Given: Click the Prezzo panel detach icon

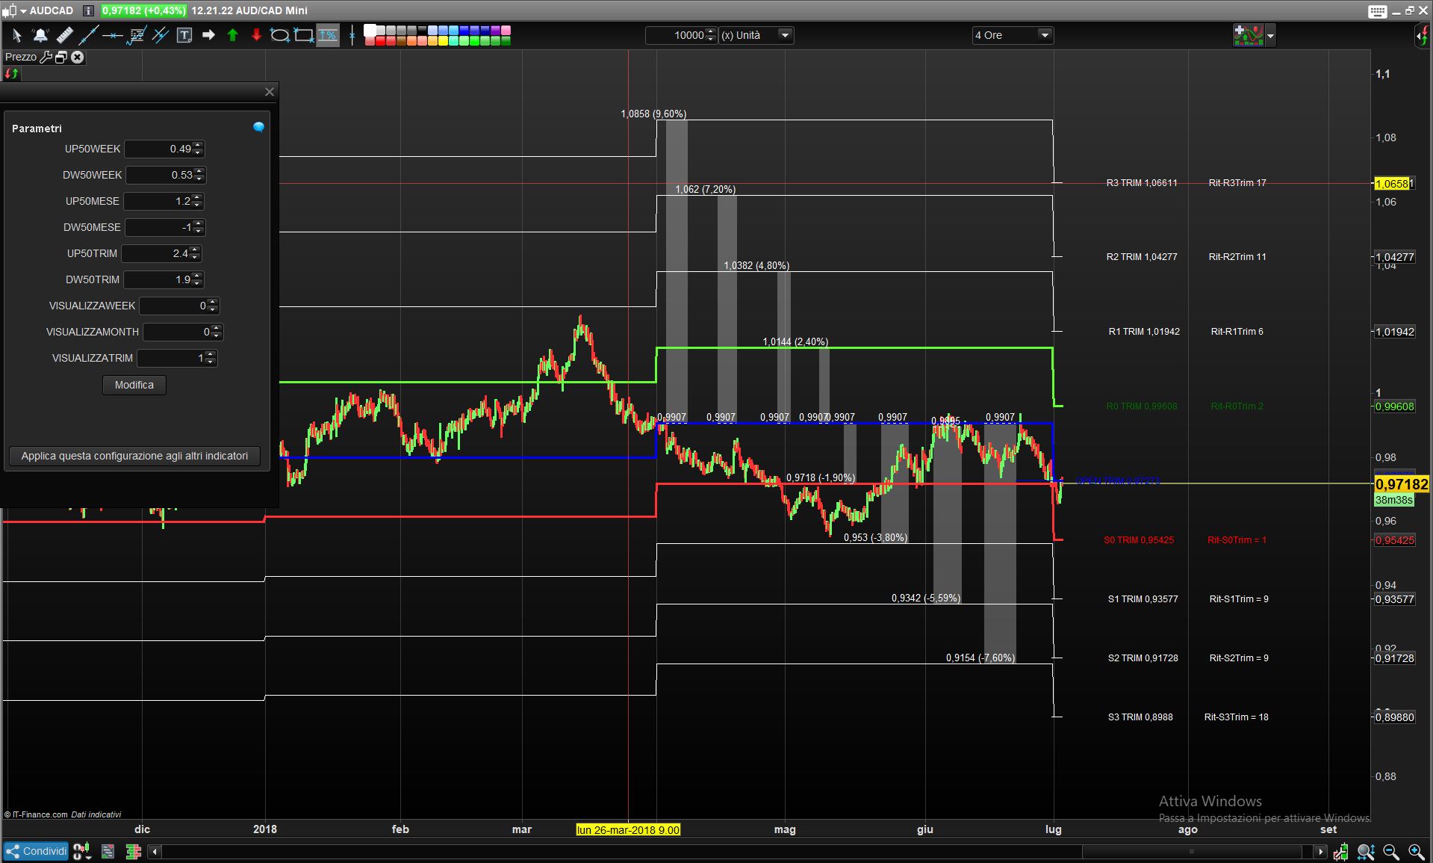Looking at the screenshot, I should click(61, 57).
